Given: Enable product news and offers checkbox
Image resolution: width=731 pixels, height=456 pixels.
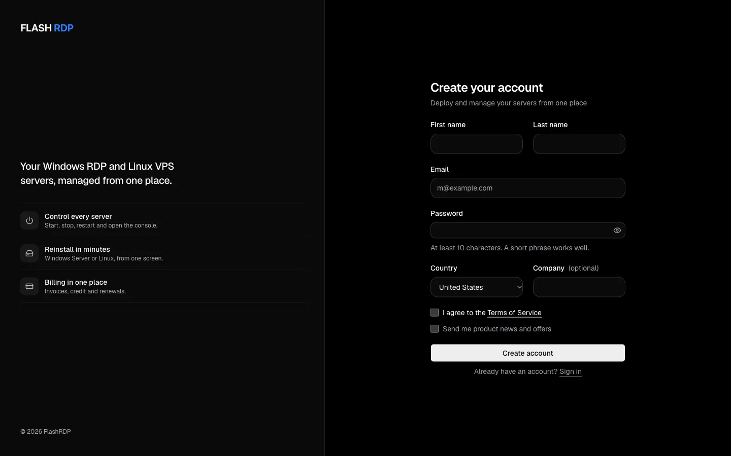Looking at the screenshot, I should click(x=435, y=329).
